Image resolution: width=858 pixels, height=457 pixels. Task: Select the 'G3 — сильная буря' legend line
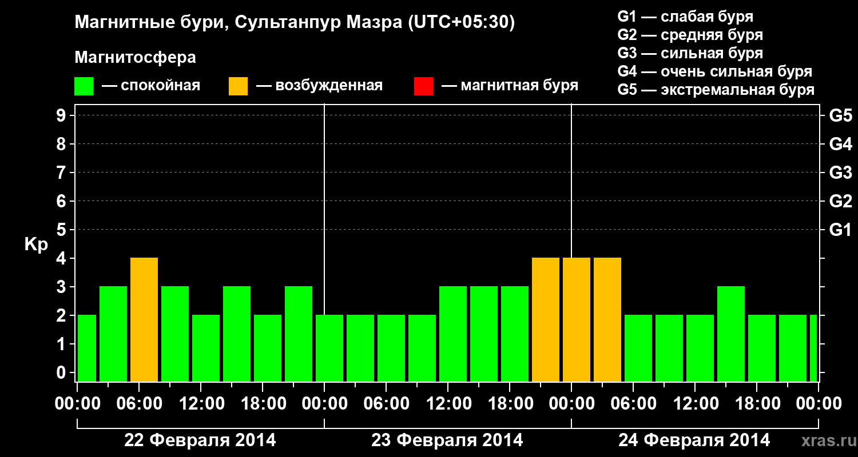tap(690, 53)
